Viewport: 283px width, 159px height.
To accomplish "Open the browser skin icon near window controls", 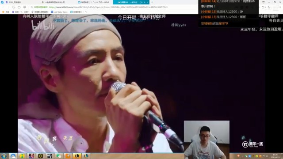I will click(x=264, y=2).
